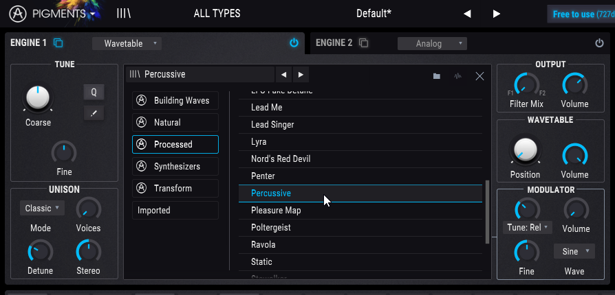This screenshot has width=615, height=295.
Task: Click the Engine 1 copy icon
Action: (58, 43)
